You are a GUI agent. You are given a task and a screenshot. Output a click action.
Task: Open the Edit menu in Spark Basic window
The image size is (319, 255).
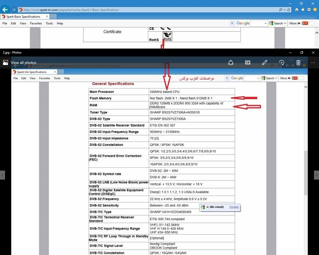coord(14,24)
